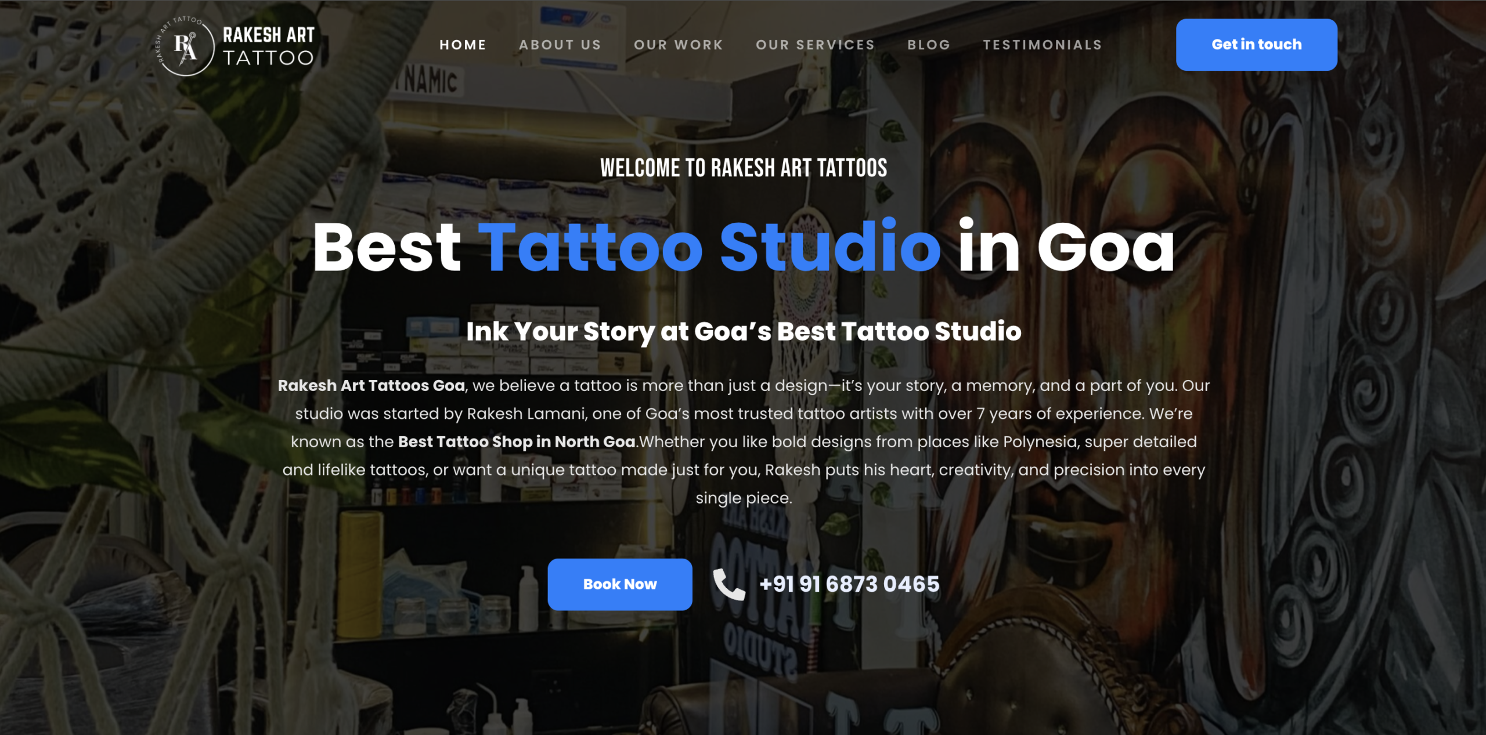The image size is (1486, 735).
Task: Select Our Services in the navbar
Action: coord(815,45)
